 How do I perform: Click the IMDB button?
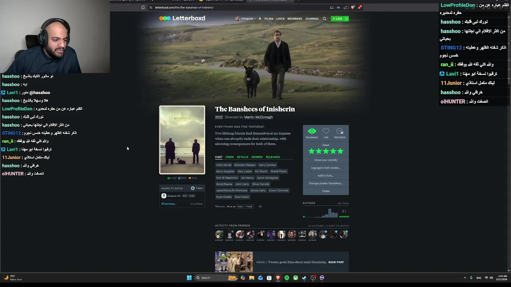[240, 206]
